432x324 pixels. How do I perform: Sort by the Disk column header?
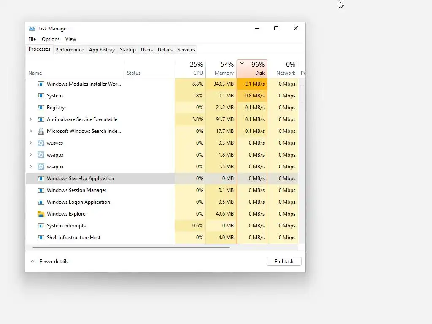tap(252, 69)
